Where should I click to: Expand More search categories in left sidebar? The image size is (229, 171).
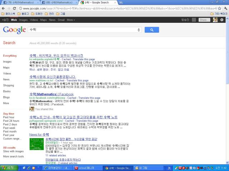pyautogui.click(x=6, y=103)
